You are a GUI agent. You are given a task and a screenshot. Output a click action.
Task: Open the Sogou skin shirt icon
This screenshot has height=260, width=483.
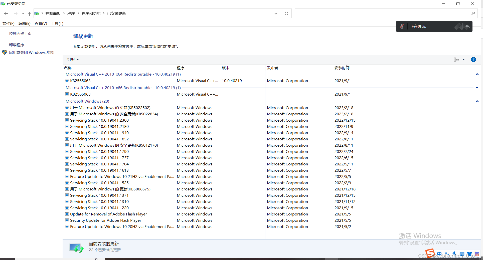click(469, 254)
